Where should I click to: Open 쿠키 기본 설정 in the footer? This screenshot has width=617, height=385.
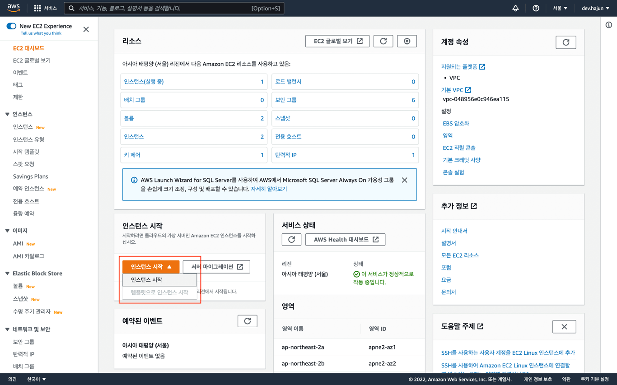[595, 379]
